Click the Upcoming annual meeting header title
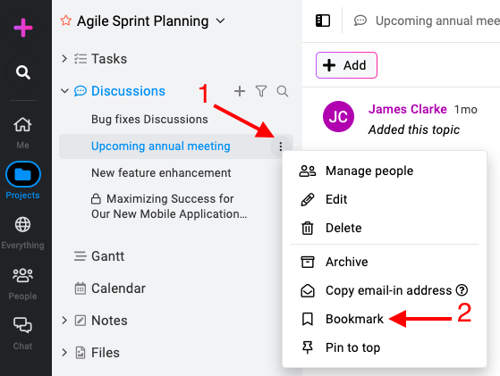The width and height of the screenshot is (500, 376). [437, 21]
